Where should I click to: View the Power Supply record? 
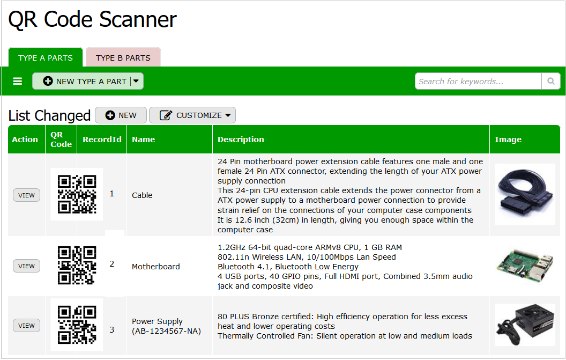26,326
